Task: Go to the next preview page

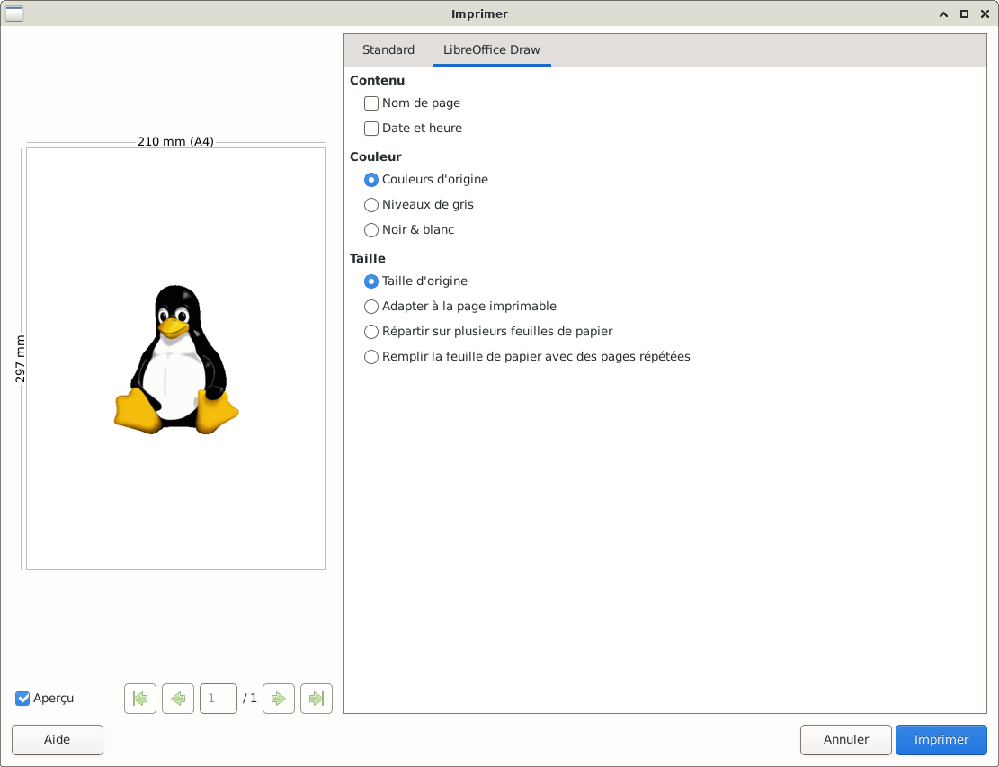Action: [x=279, y=699]
